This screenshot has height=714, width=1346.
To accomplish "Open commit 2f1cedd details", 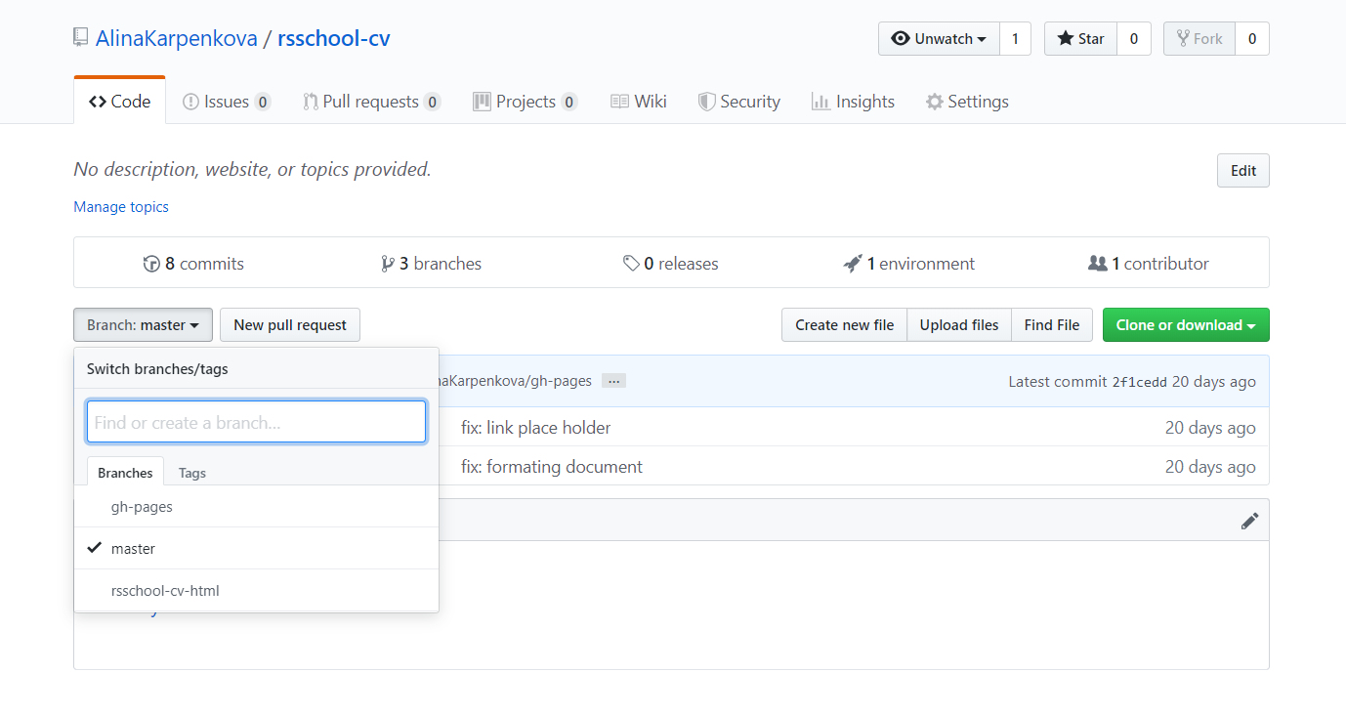I will tap(1140, 381).
